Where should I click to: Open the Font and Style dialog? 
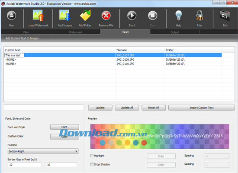tap(64, 127)
